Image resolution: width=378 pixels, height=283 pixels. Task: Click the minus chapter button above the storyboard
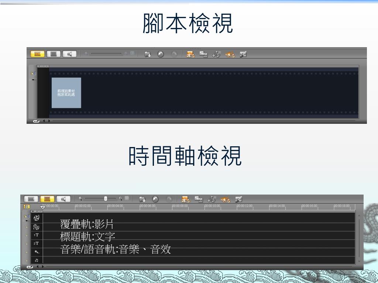click(43, 66)
